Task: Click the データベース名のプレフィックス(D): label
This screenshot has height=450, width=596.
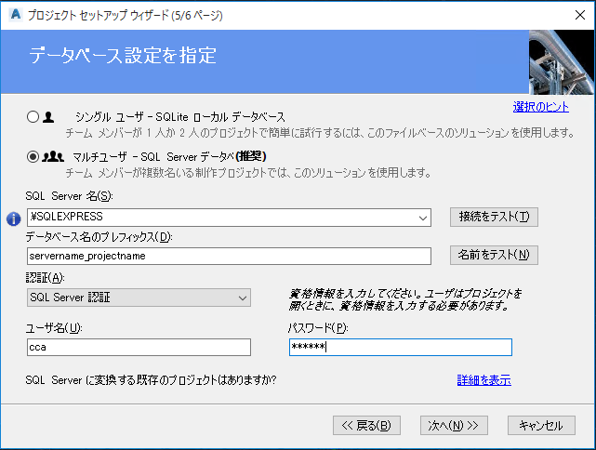Action: pos(99,237)
